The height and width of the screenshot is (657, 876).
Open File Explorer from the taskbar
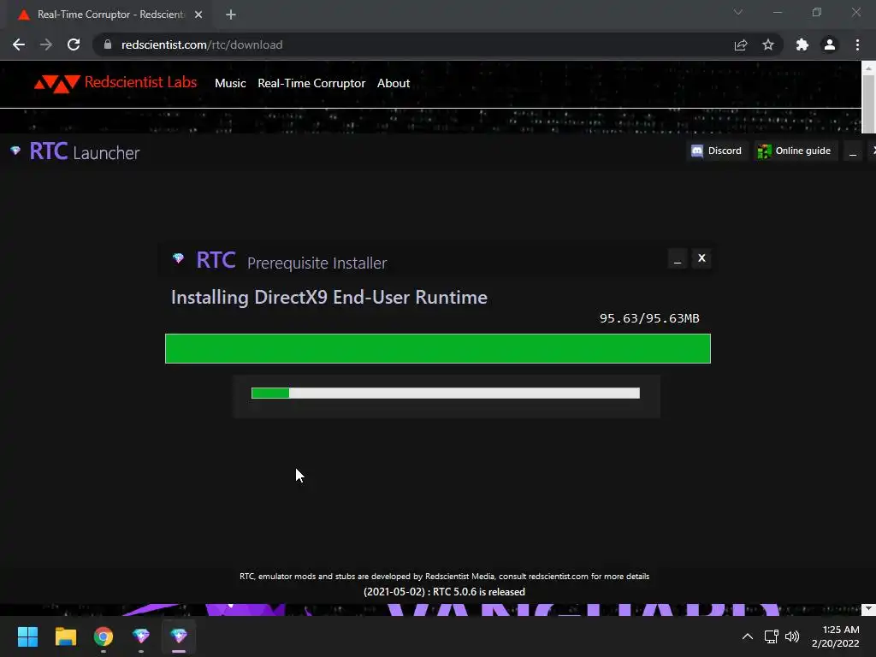point(65,636)
